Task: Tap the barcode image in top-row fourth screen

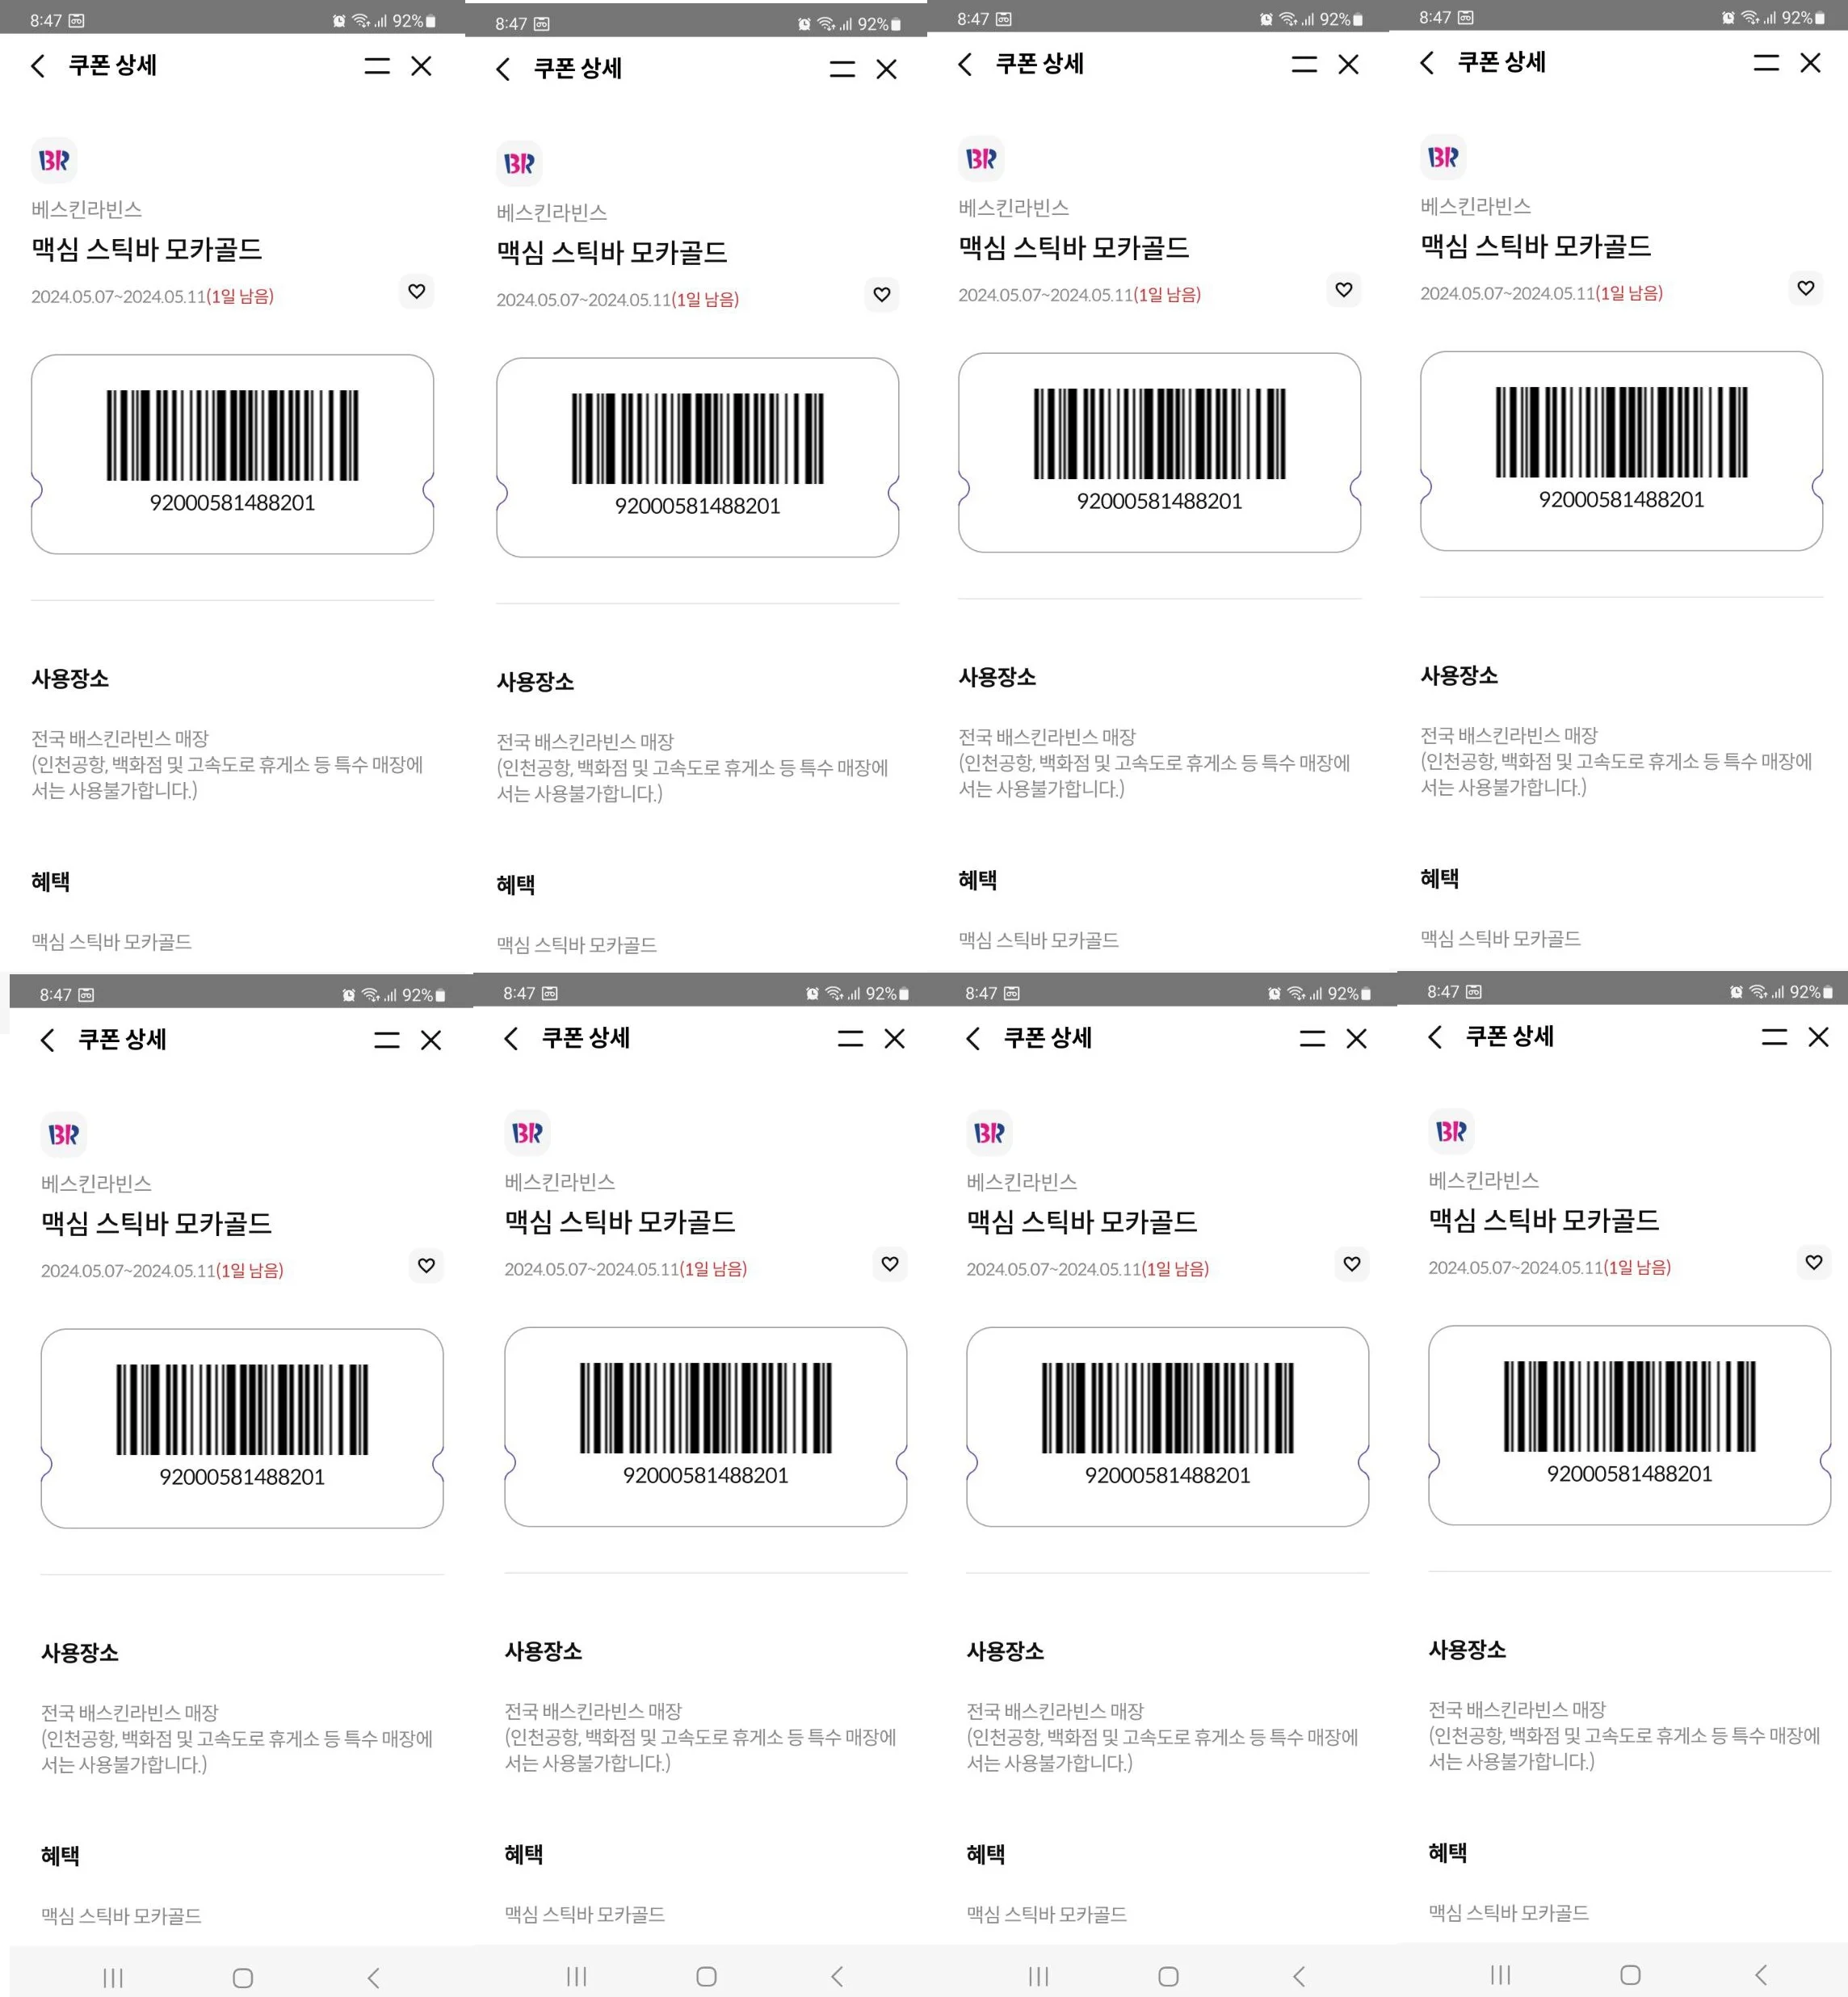Action: pyautogui.click(x=1621, y=432)
